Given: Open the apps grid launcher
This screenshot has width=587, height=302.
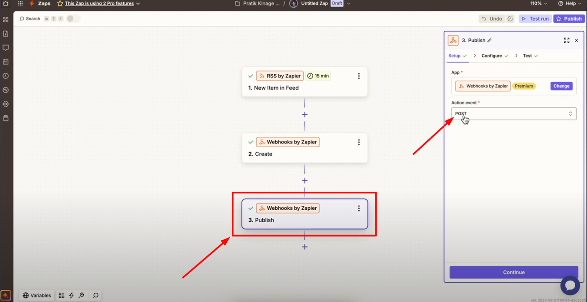Looking at the screenshot, I should 20,3.
